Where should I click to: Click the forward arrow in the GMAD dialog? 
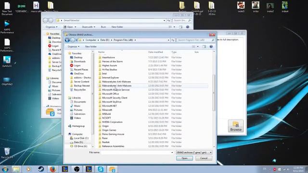pos(73,40)
